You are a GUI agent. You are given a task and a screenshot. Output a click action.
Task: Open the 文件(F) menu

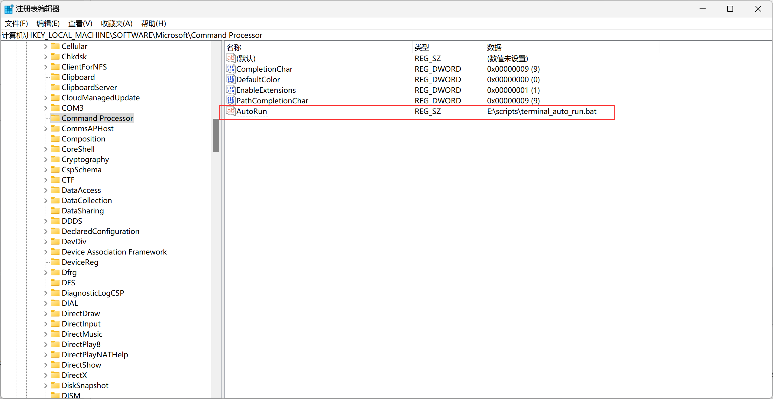[16, 24]
